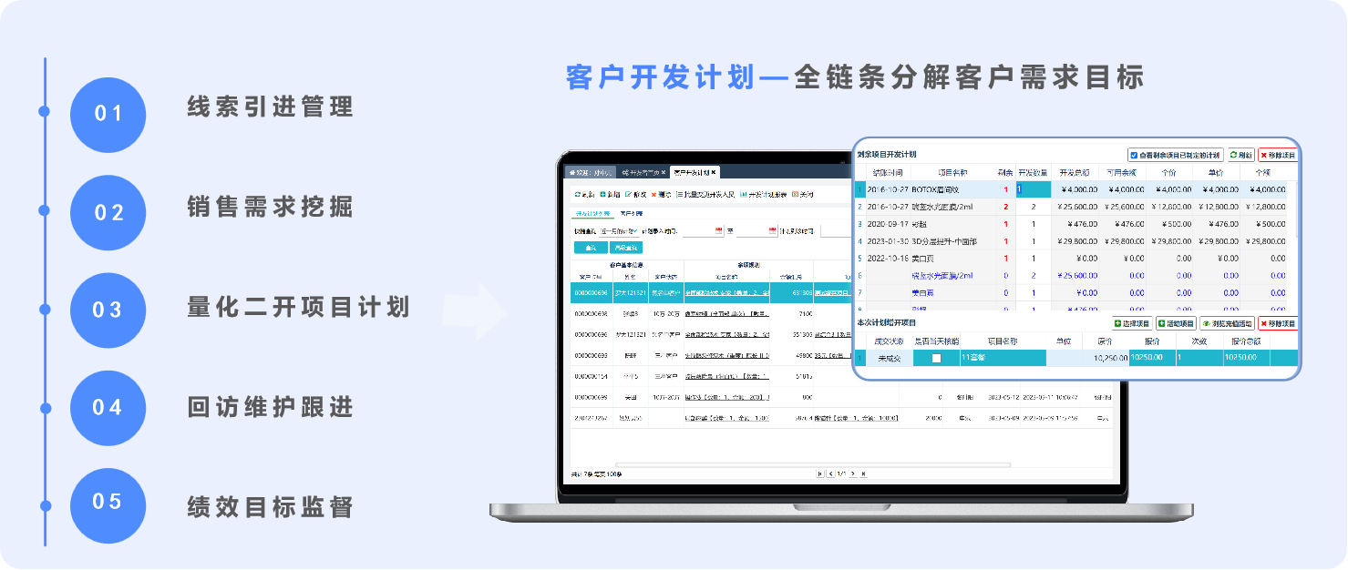This screenshot has height=570, width=1348.
Task: Switch to the 客户分摊 tab
Action: tap(631, 213)
